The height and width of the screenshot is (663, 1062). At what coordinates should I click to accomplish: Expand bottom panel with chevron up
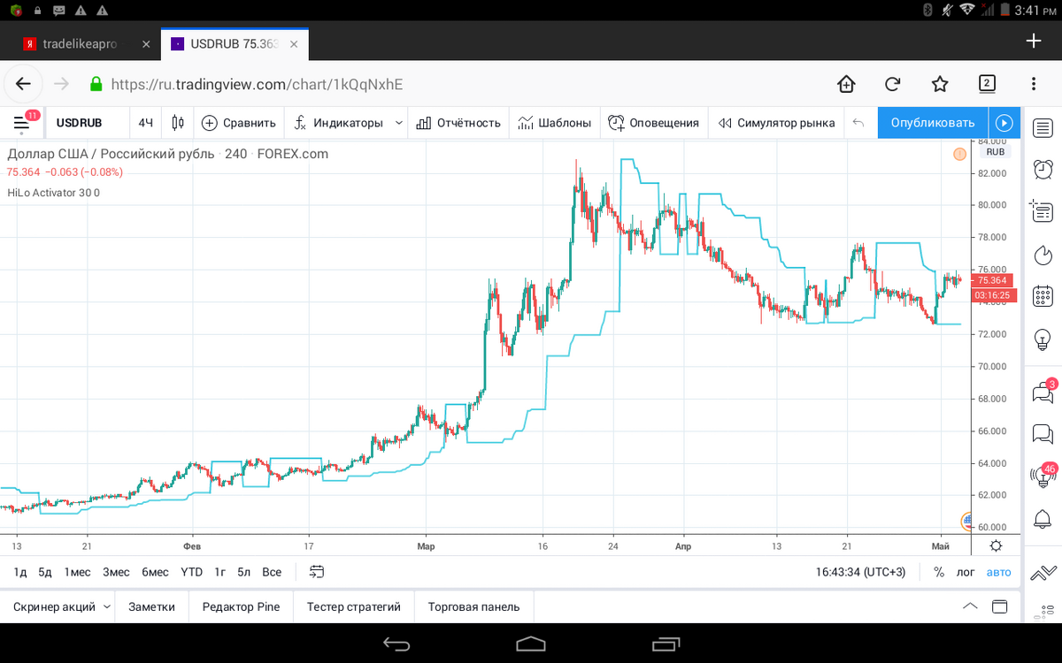[x=970, y=606]
